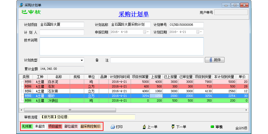Screen dimensions: 268x134
Task: Click the green 审核 approve icon
Action: coord(212,127)
